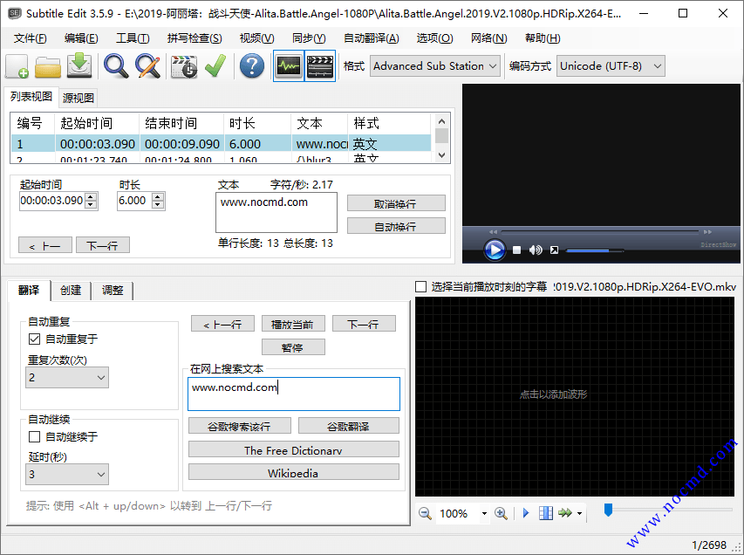Open the 格式 format dropdown

[x=492, y=65]
